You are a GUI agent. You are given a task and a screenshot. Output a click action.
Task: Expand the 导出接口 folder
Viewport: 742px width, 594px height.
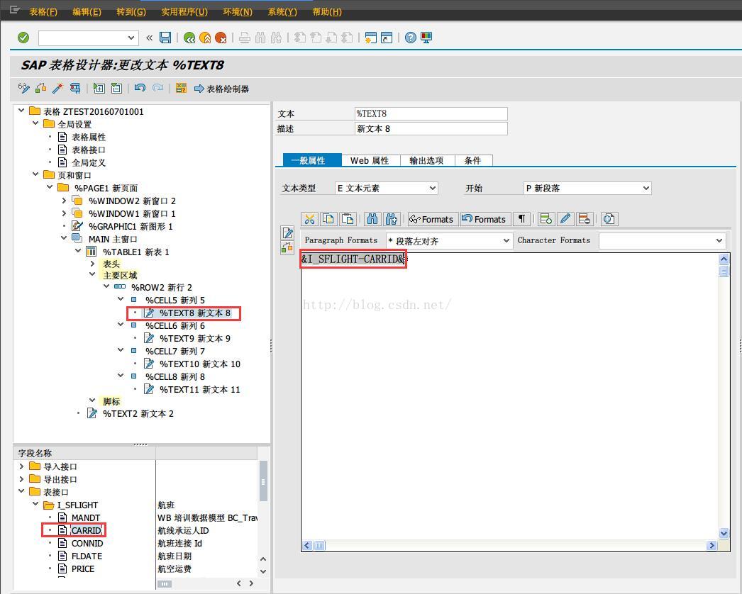point(21,479)
